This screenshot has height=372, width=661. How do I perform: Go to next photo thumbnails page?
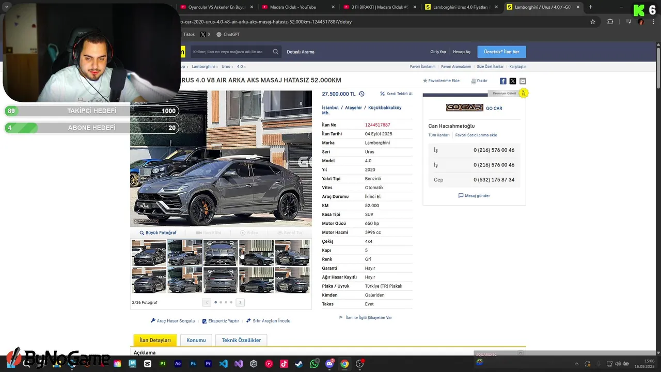click(240, 302)
